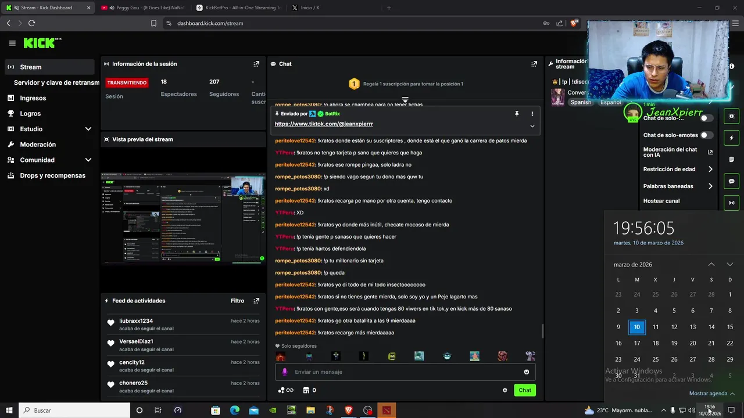This screenshot has height=418, width=744.
Task: Toggle Chat de solo-emotes switch
Action: pyautogui.click(x=707, y=135)
